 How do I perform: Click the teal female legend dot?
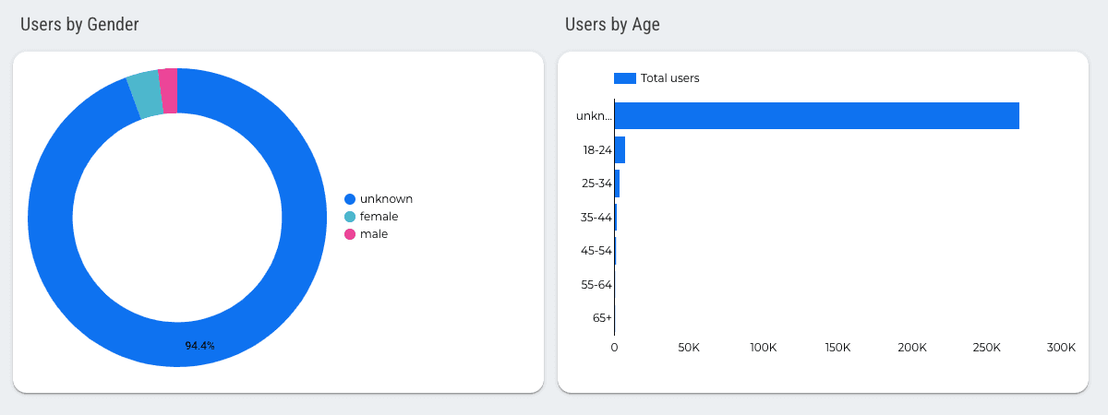click(x=350, y=217)
